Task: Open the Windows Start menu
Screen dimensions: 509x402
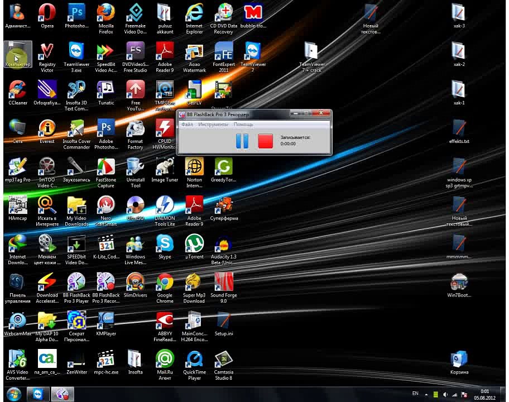Action: (14, 394)
